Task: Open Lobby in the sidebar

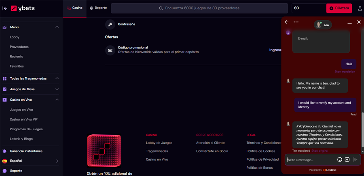Action: (x=15, y=37)
